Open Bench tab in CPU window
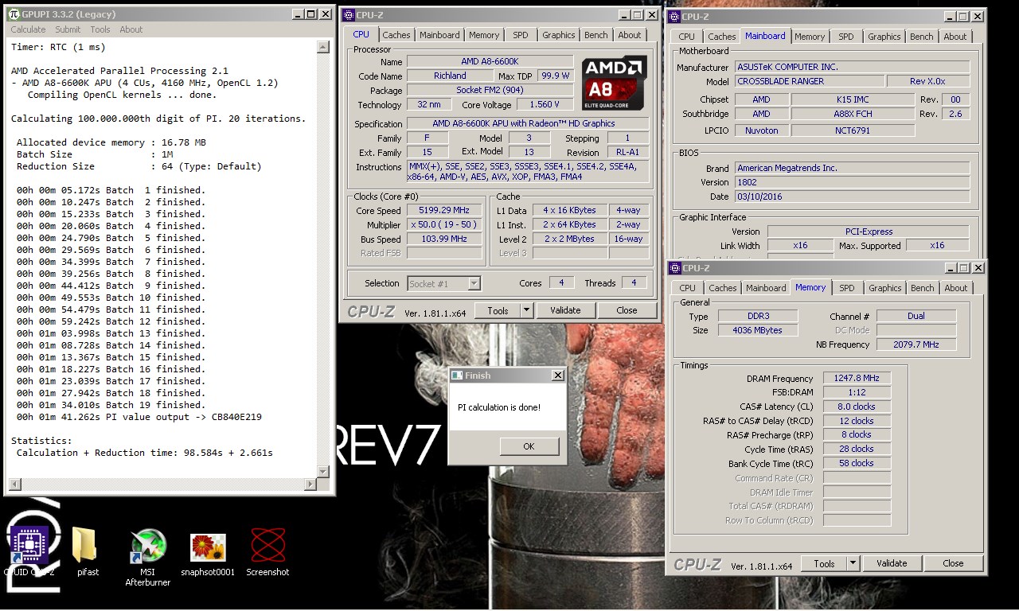The width and height of the screenshot is (1019, 611). point(595,35)
